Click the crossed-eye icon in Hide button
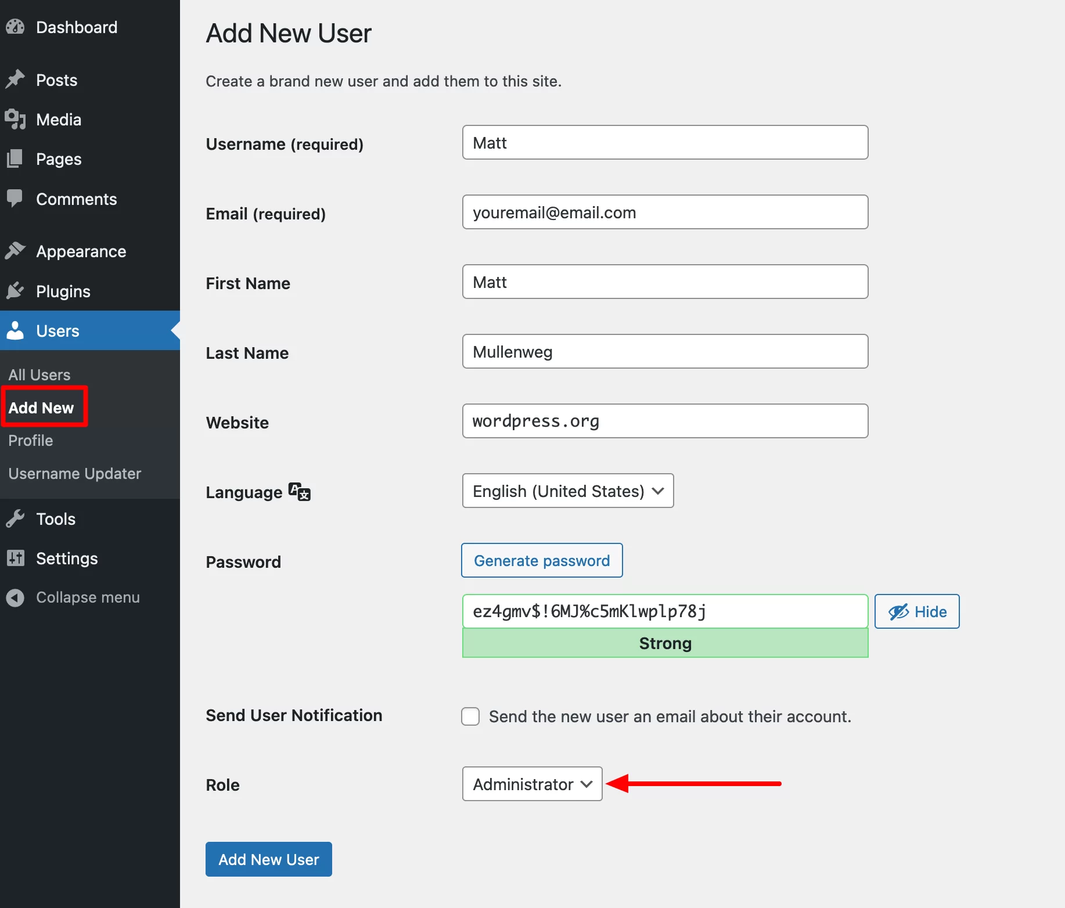The image size is (1065, 908). (x=898, y=611)
